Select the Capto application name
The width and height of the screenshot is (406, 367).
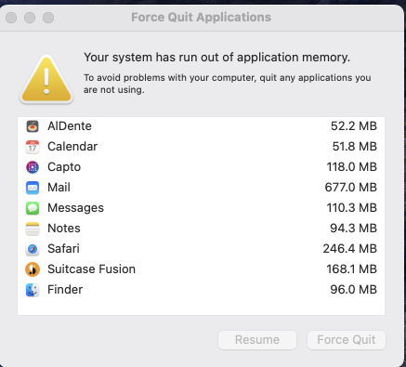(64, 167)
